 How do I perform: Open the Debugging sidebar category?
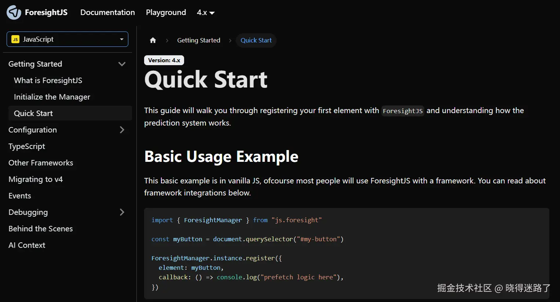28,212
